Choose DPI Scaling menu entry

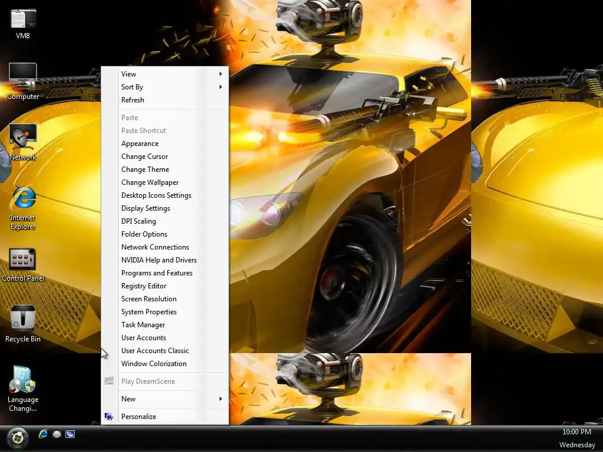click(165, 221)
